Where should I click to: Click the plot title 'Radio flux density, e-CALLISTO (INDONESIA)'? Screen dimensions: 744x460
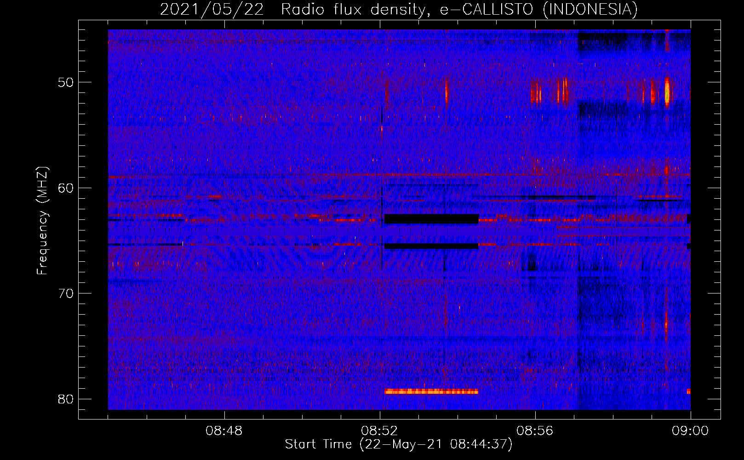click(459, 9)
